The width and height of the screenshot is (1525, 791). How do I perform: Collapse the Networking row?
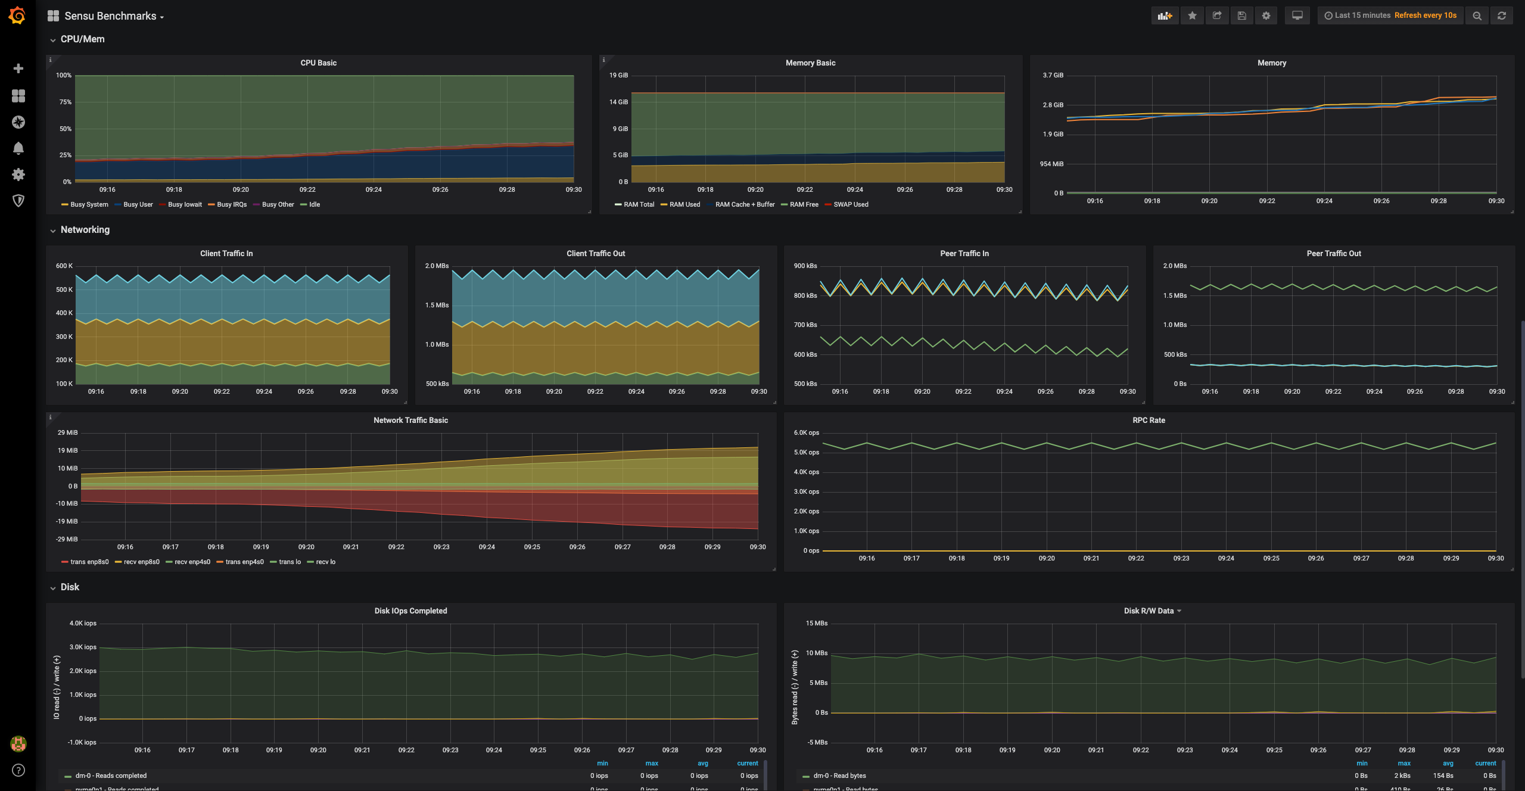pyautogui.click(x=85, y=230)
